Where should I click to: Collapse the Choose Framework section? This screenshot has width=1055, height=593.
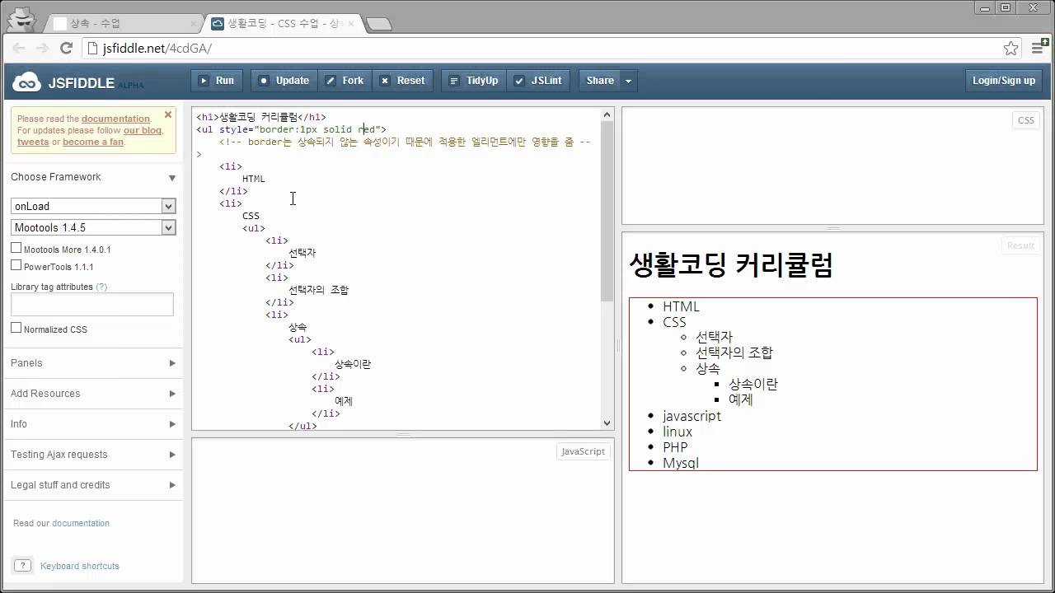93,177
